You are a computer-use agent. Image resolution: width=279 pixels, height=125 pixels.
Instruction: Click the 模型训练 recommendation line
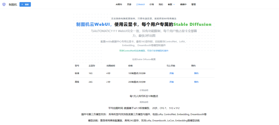144,121
